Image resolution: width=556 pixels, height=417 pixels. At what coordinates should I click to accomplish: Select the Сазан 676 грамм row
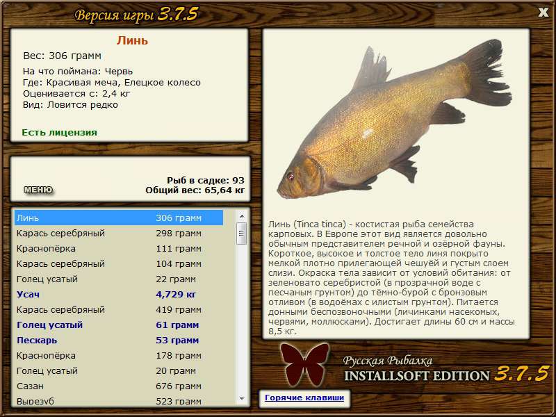point(119,386)
